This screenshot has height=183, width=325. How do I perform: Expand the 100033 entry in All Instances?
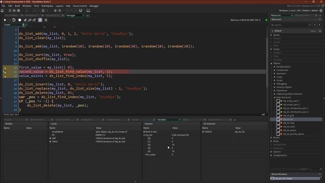(203, 132)
